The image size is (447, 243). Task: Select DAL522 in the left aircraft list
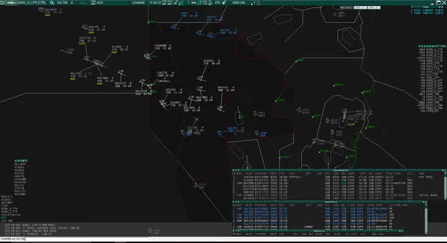tap(19, 185)
